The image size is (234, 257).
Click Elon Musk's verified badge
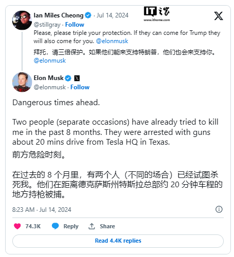tap(68, 78)
